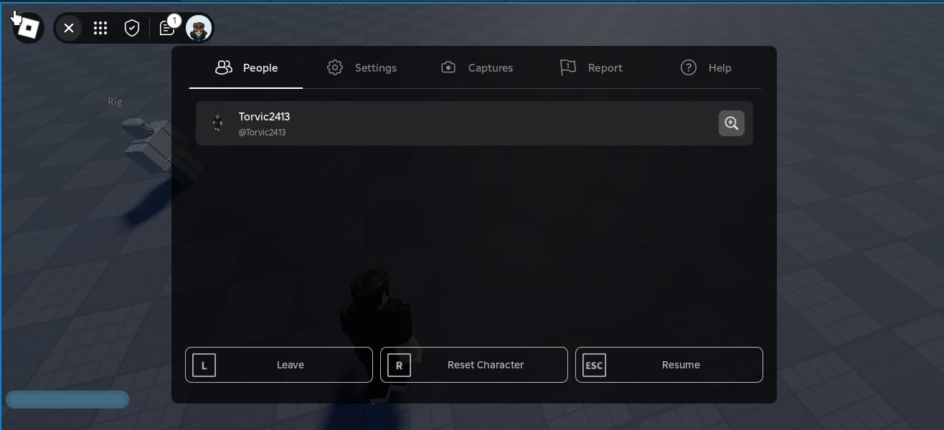Open the nine-dot grid menu icon

pyautogui.click(x=100, y=28)
